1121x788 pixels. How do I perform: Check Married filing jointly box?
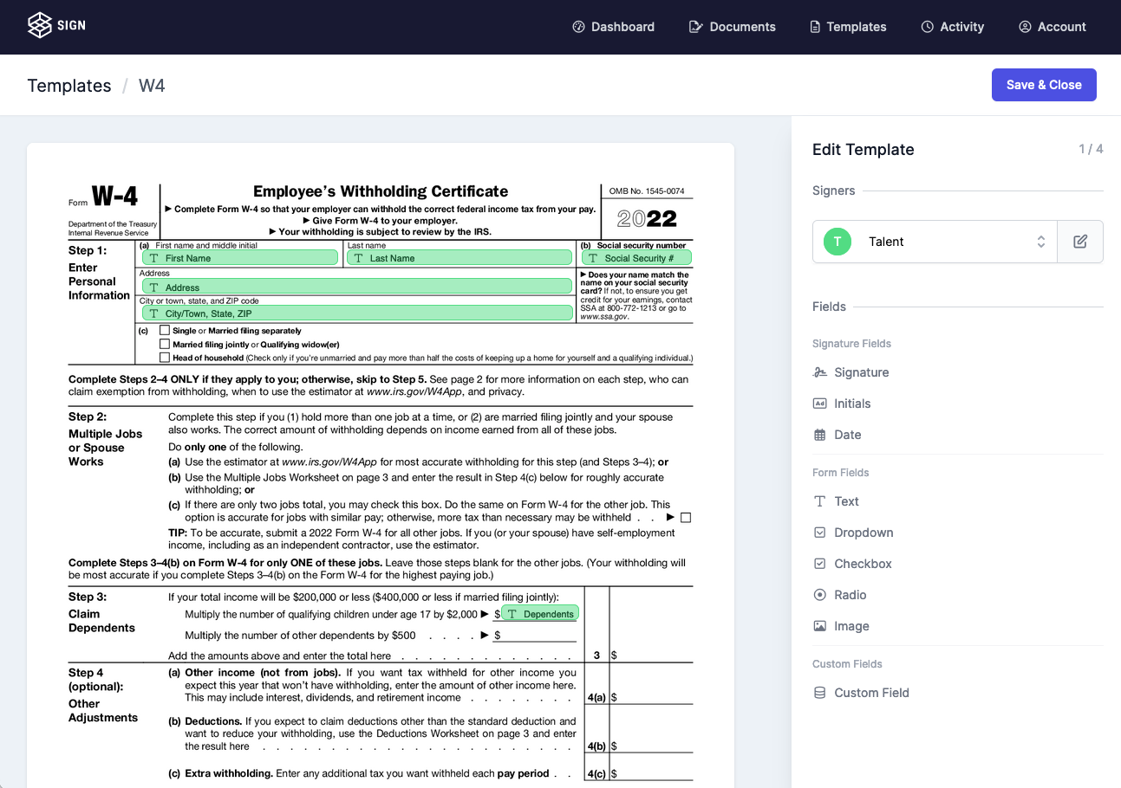pos(165,344)
